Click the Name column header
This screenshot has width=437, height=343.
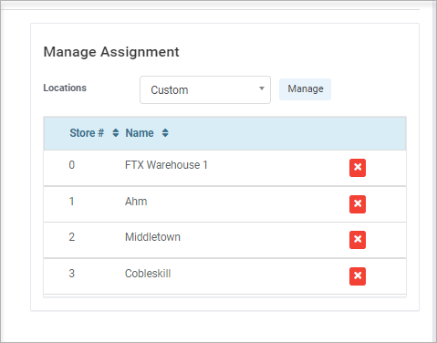(140, 133)
